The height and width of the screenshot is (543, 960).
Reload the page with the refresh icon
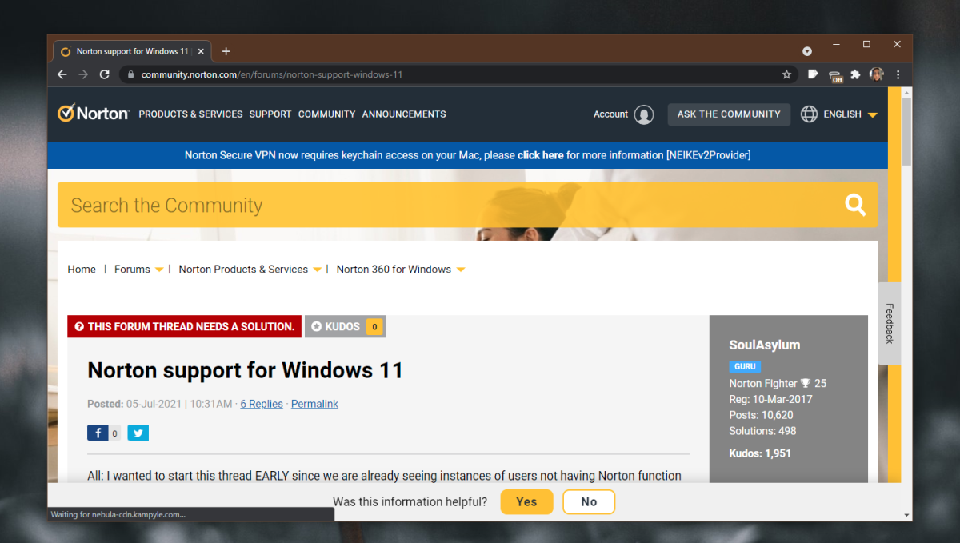104,74
